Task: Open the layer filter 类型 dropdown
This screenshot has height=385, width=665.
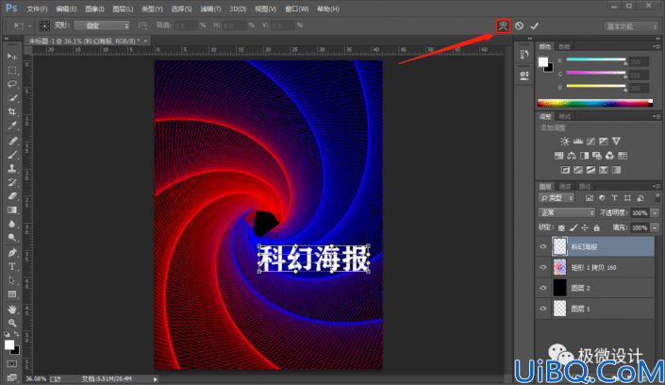Action: pos(557,198)
